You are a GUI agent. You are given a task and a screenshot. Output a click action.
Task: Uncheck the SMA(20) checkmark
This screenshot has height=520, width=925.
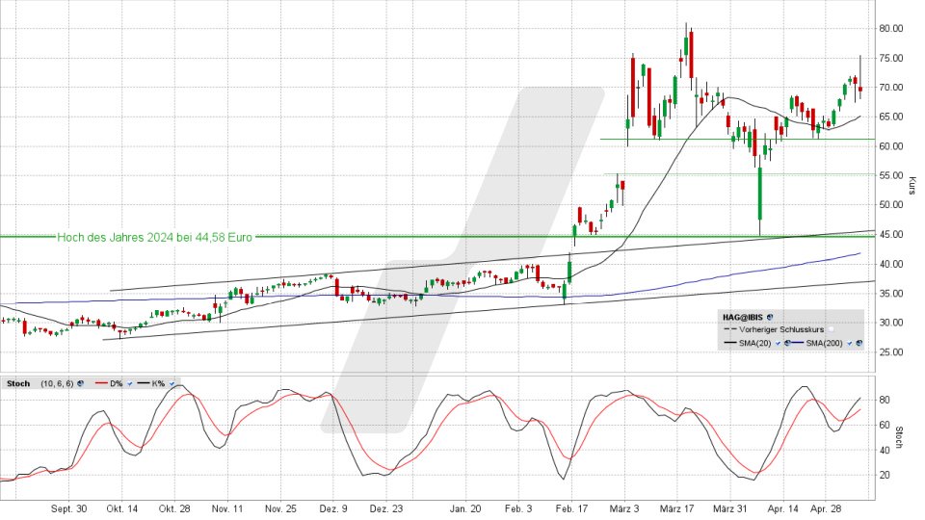click(779, 343)
